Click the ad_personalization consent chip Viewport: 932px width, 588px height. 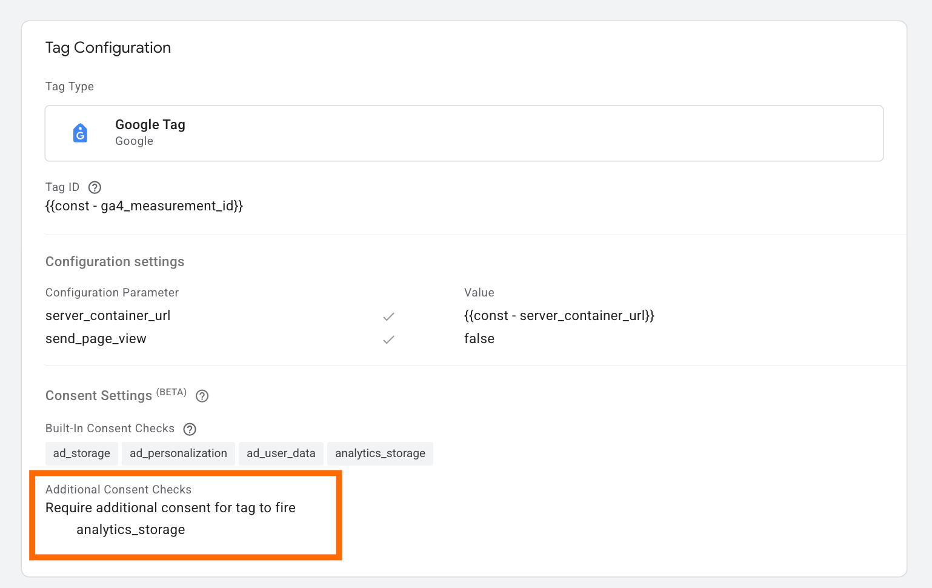point(178,453)
